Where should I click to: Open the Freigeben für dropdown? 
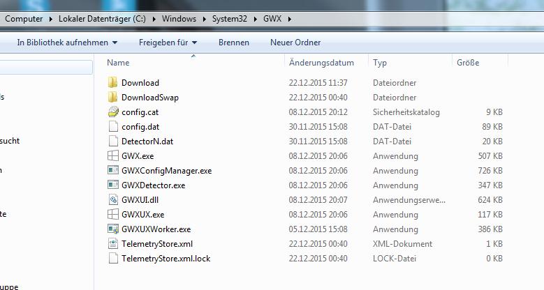[x=168, y=43]
